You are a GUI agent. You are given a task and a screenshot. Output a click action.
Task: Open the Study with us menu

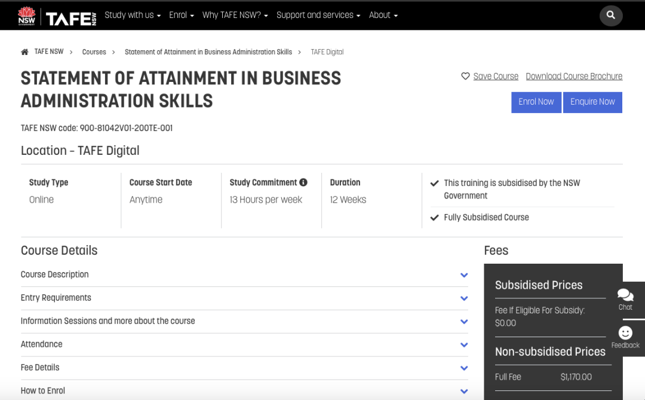click(133, 15)
